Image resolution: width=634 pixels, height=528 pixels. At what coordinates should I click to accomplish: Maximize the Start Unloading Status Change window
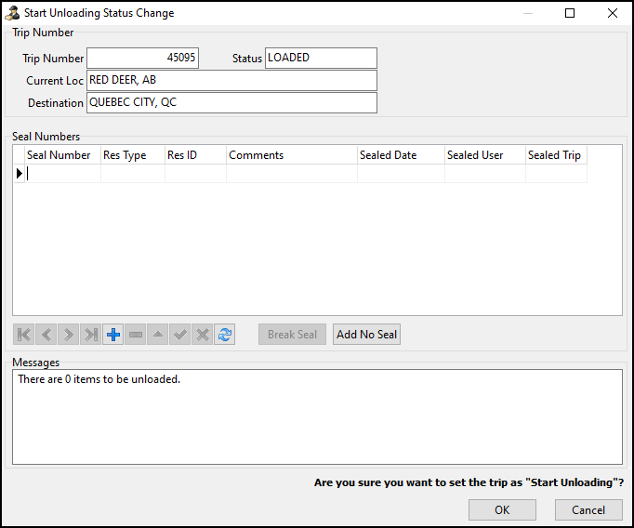click(570, 13)
